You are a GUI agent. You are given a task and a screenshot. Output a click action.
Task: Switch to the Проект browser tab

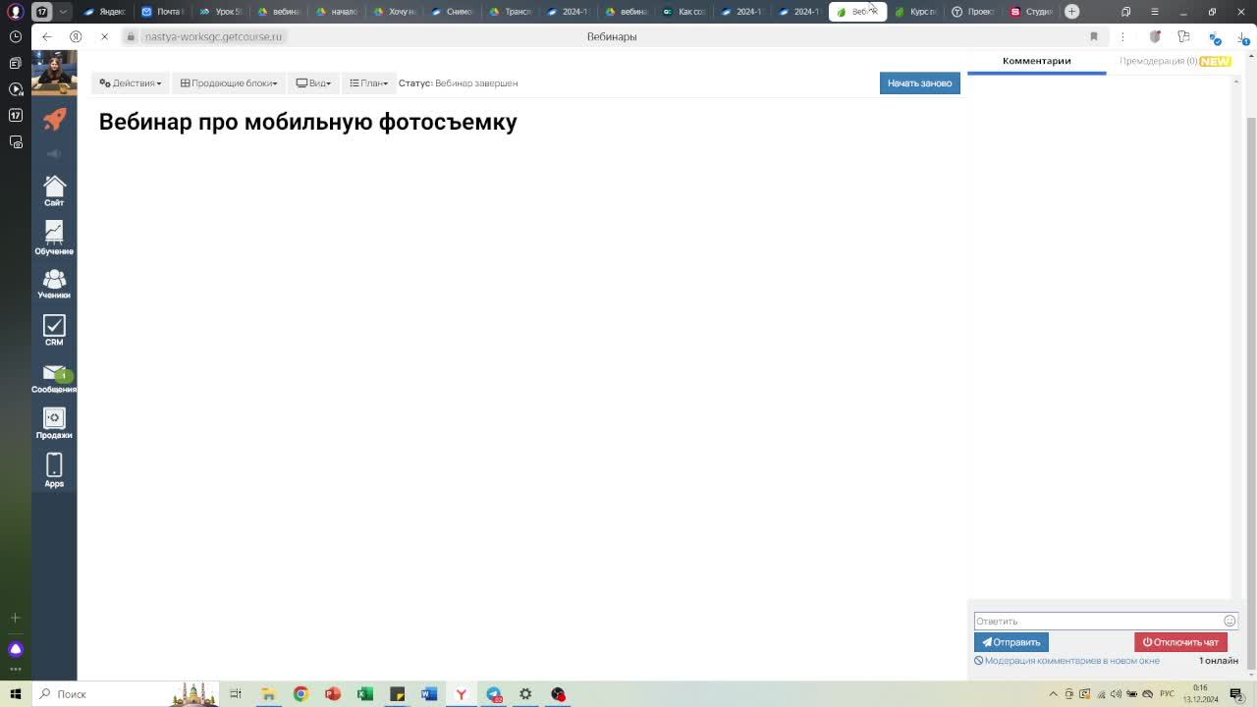click(x=973, y=11)
